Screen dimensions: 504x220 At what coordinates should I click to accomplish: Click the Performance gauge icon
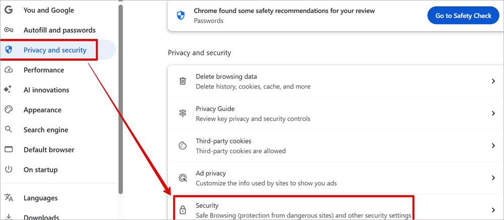pos(8,70)
